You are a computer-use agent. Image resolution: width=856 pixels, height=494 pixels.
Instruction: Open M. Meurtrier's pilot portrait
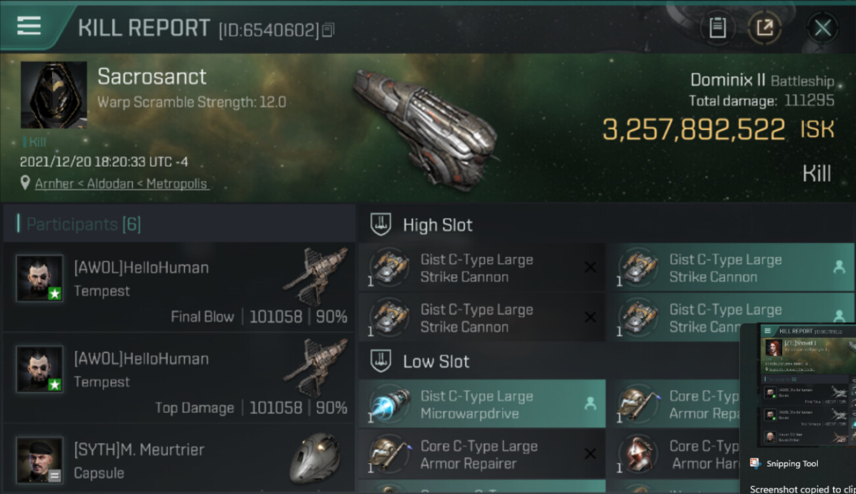pyautogui.click(x=40, y=460)
